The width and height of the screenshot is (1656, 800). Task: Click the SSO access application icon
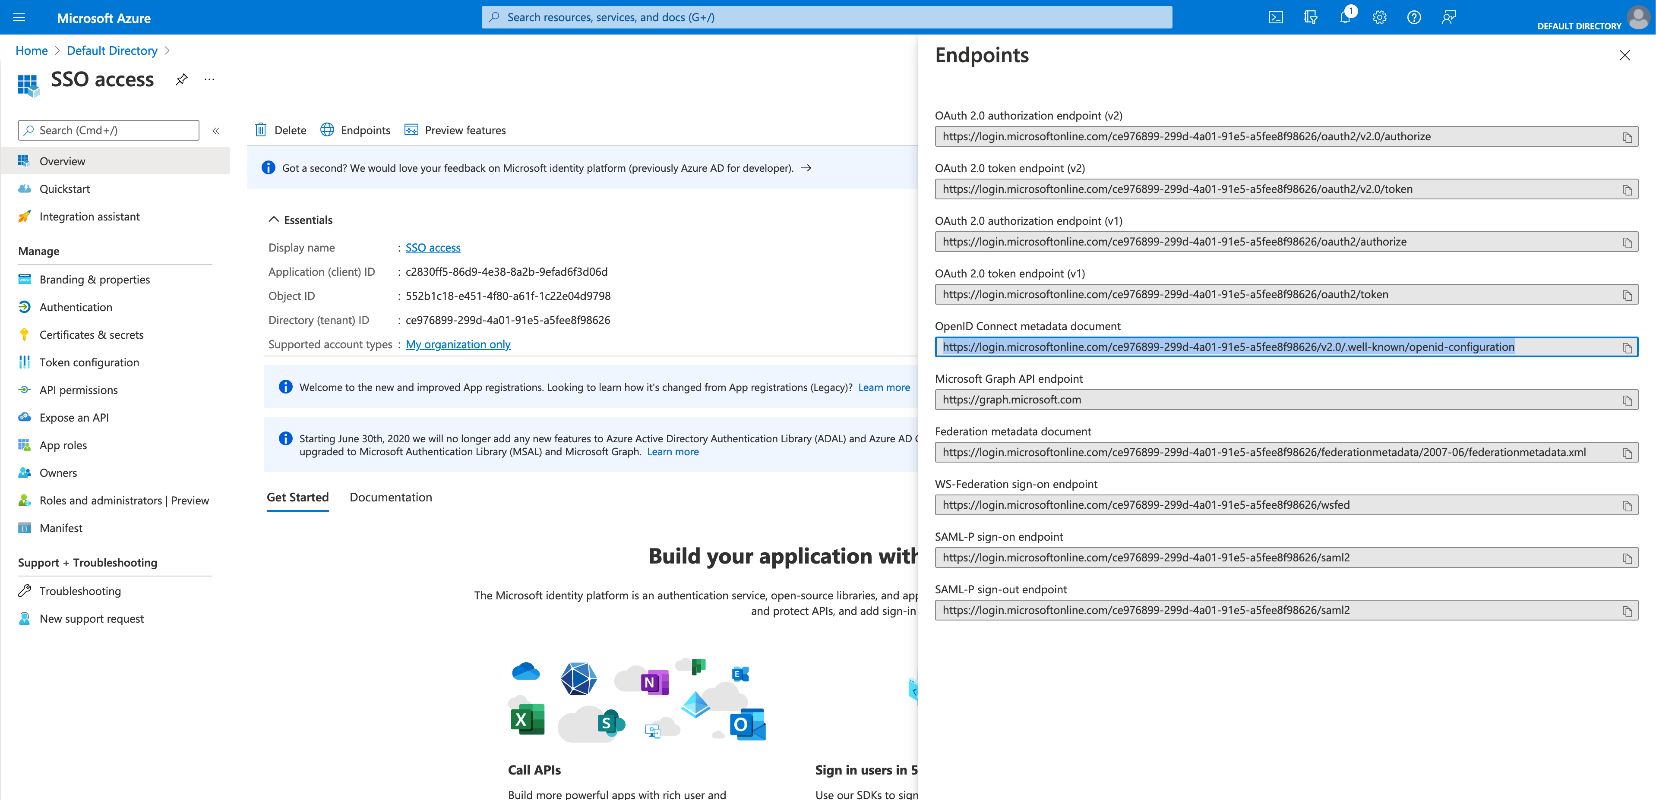(28, 85)
